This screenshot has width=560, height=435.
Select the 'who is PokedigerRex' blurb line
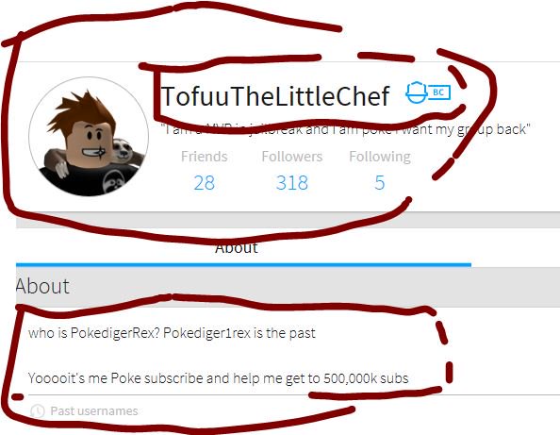point(172,333)
